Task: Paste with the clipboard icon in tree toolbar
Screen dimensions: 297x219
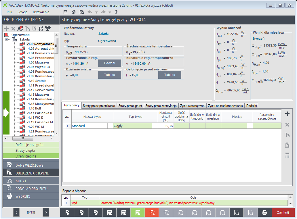Action: click(34, 28)
